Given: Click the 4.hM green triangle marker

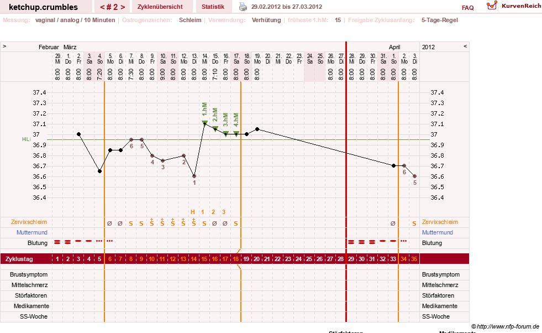Looking at the screenshot, I should [236, 134].
